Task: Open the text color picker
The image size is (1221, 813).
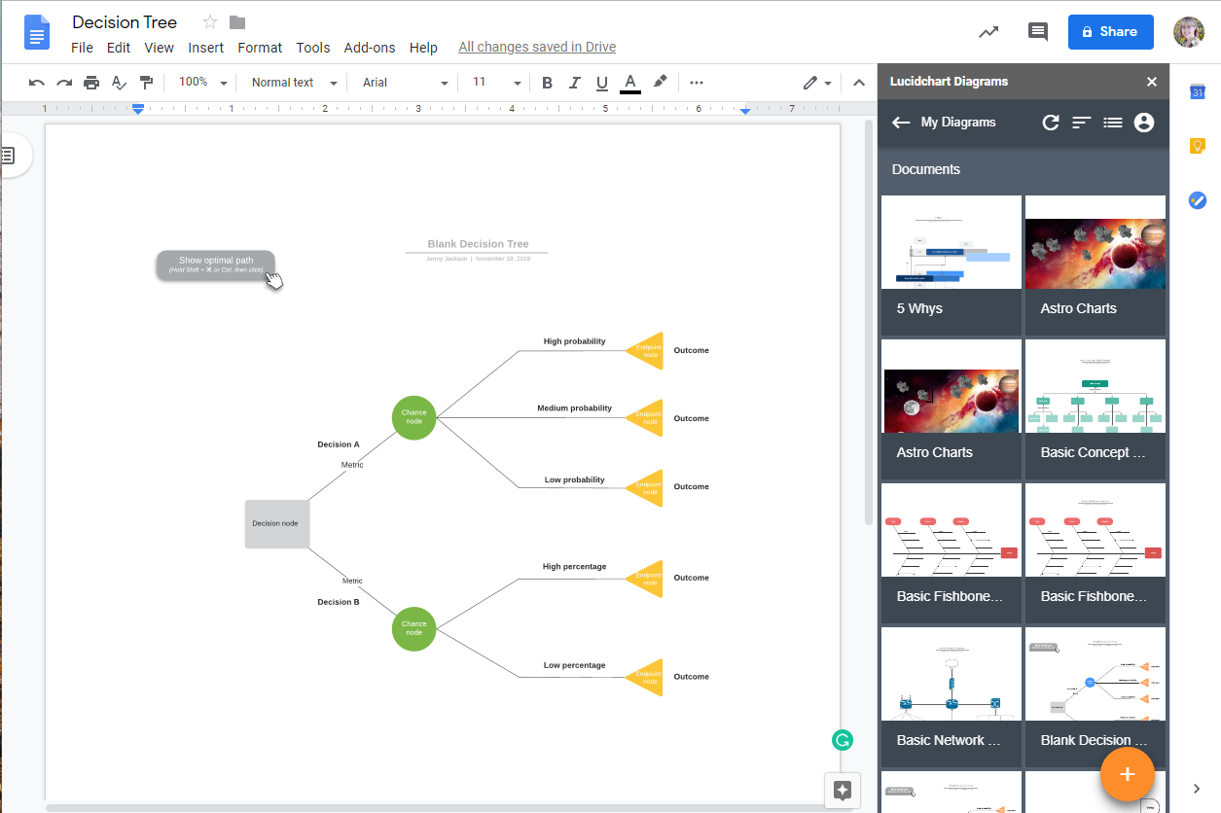Action: click(x=630, y=83)
